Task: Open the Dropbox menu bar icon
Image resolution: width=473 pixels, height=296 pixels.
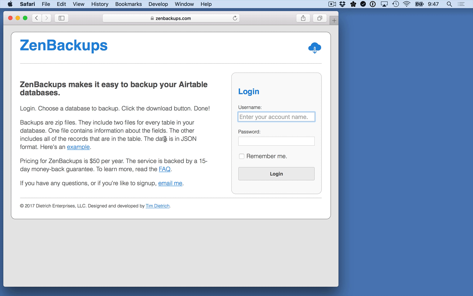Action: (342, 4)
